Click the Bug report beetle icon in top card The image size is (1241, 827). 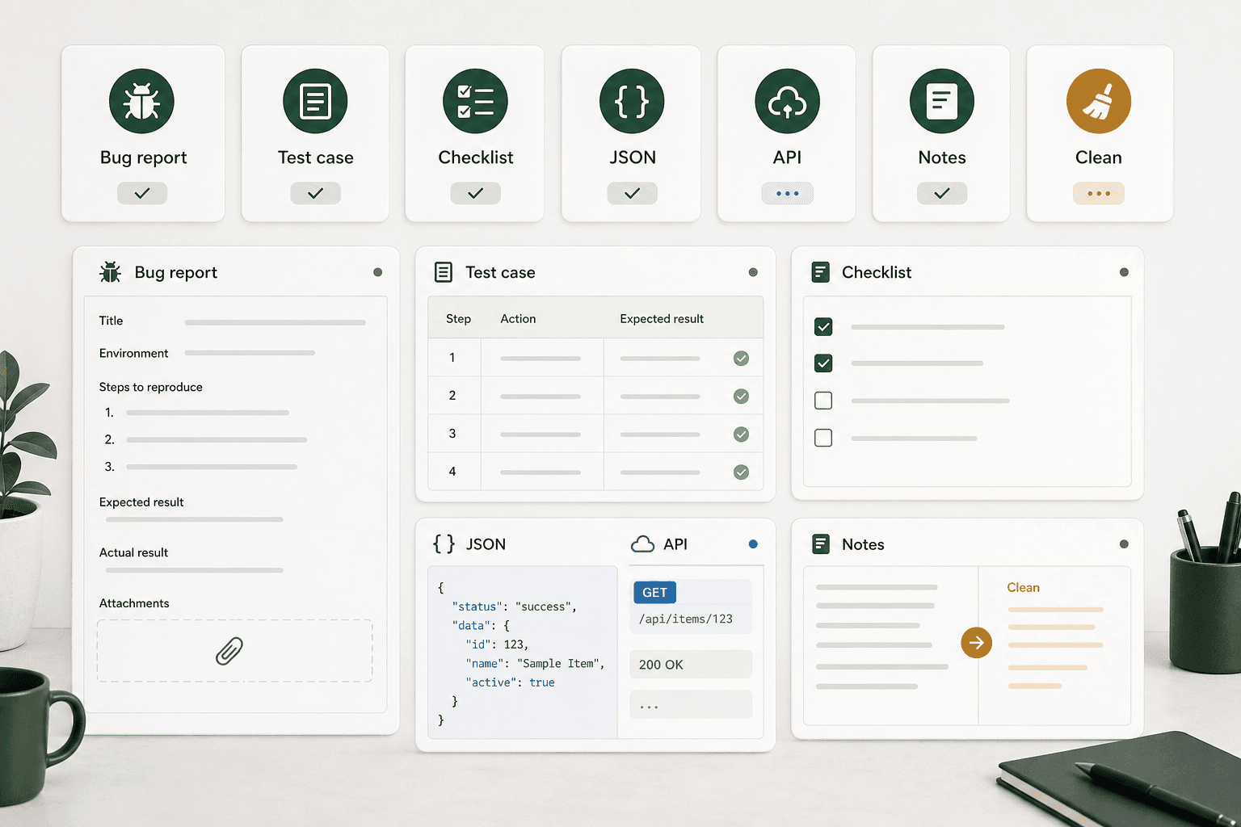coord(141,101)
